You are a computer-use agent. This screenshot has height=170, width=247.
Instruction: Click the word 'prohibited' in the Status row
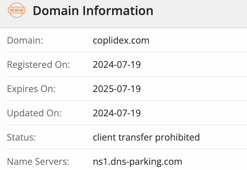point(177,137)
